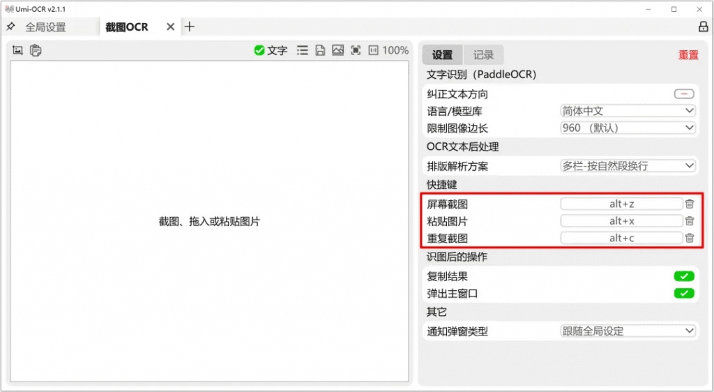
Task: Click the list view icon in toolbar
Action: [302, 50]
